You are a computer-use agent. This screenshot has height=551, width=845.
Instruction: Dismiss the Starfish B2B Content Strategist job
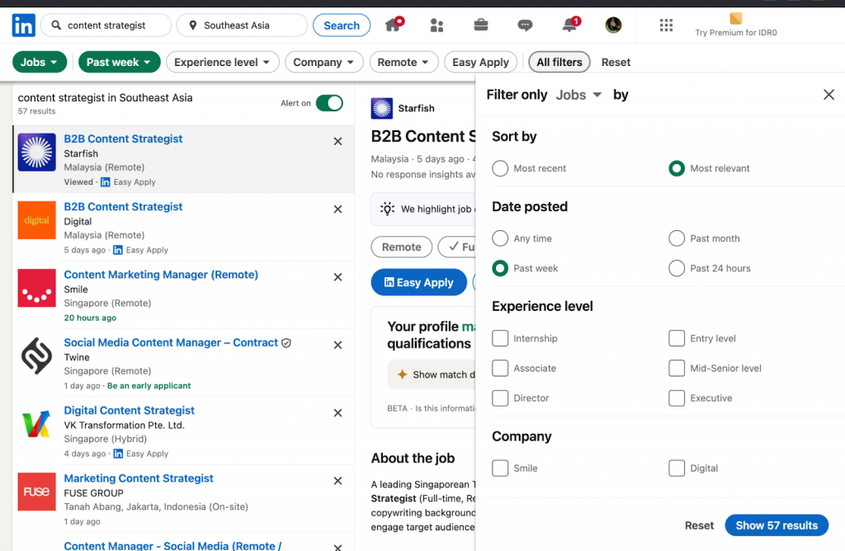click(x=338, y=142)
